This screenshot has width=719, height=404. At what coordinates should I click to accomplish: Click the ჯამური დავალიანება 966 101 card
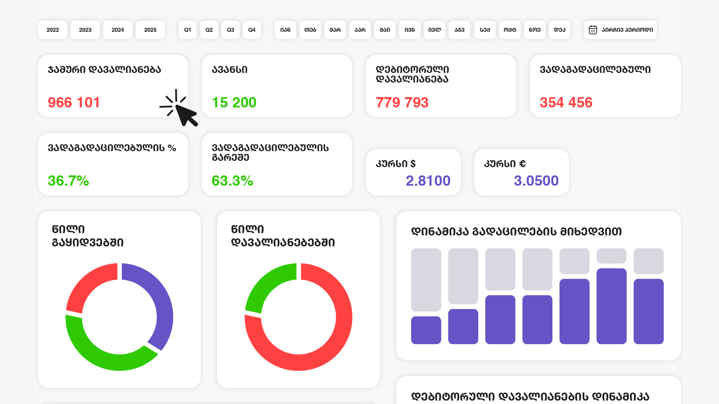tap(113, 86)
